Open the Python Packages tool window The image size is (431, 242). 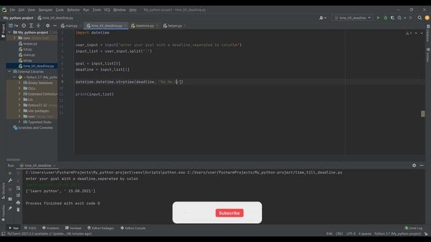(100, 228)
